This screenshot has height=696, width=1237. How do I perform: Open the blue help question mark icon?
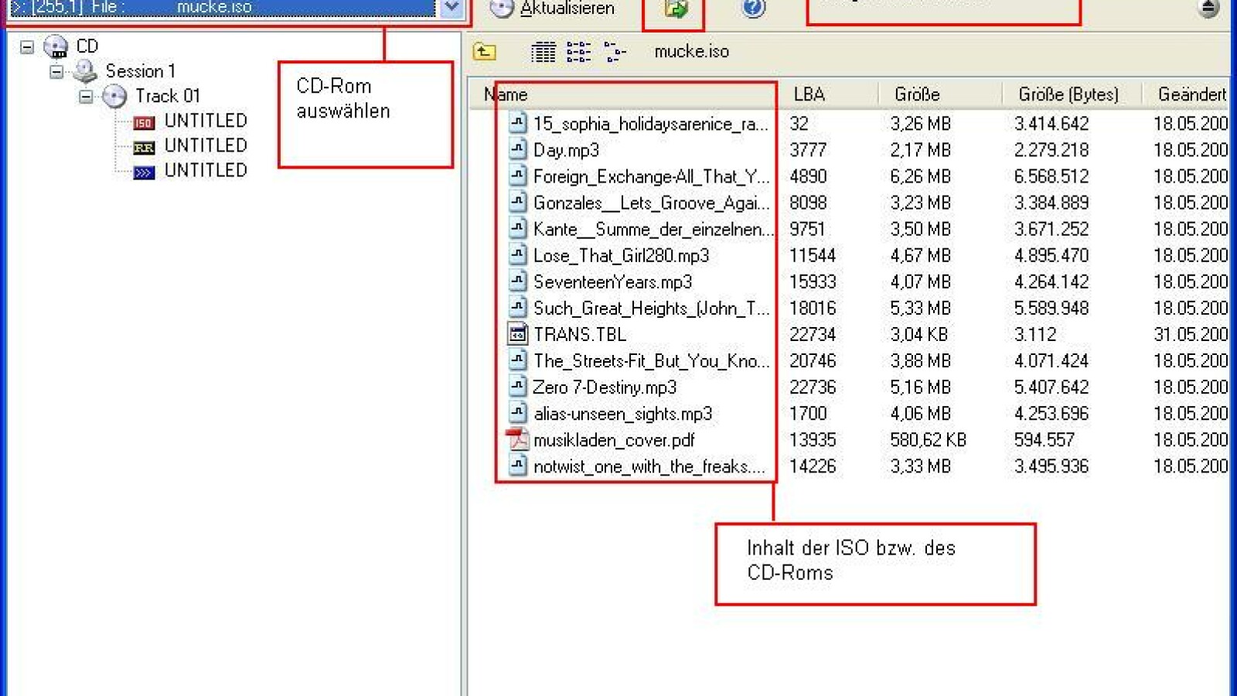click(753, 9)
